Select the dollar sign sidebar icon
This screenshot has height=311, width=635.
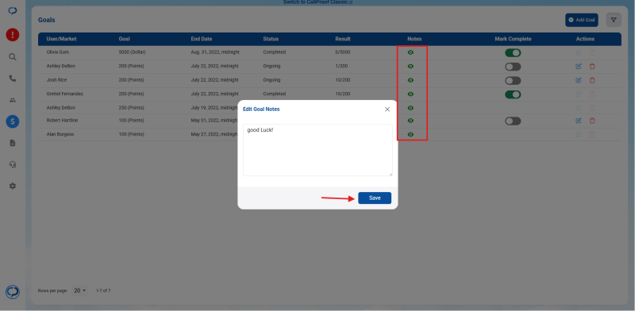coord(13,121)
